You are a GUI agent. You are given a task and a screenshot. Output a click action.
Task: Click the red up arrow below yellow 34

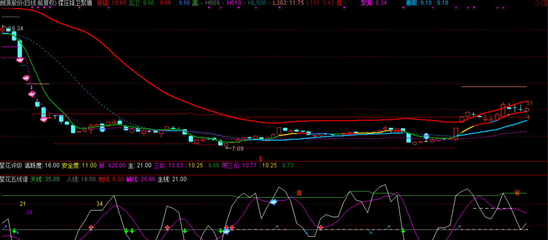click(x=91, y=228)
